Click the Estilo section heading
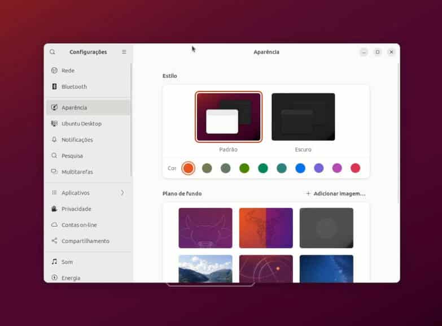The image size is (442, 326). coord(170,76)
